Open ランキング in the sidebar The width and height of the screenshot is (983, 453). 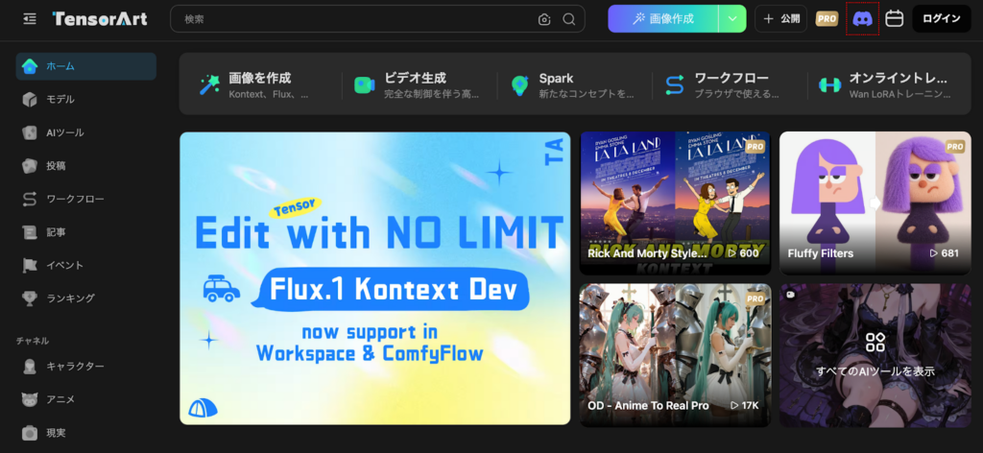point(85,298)
